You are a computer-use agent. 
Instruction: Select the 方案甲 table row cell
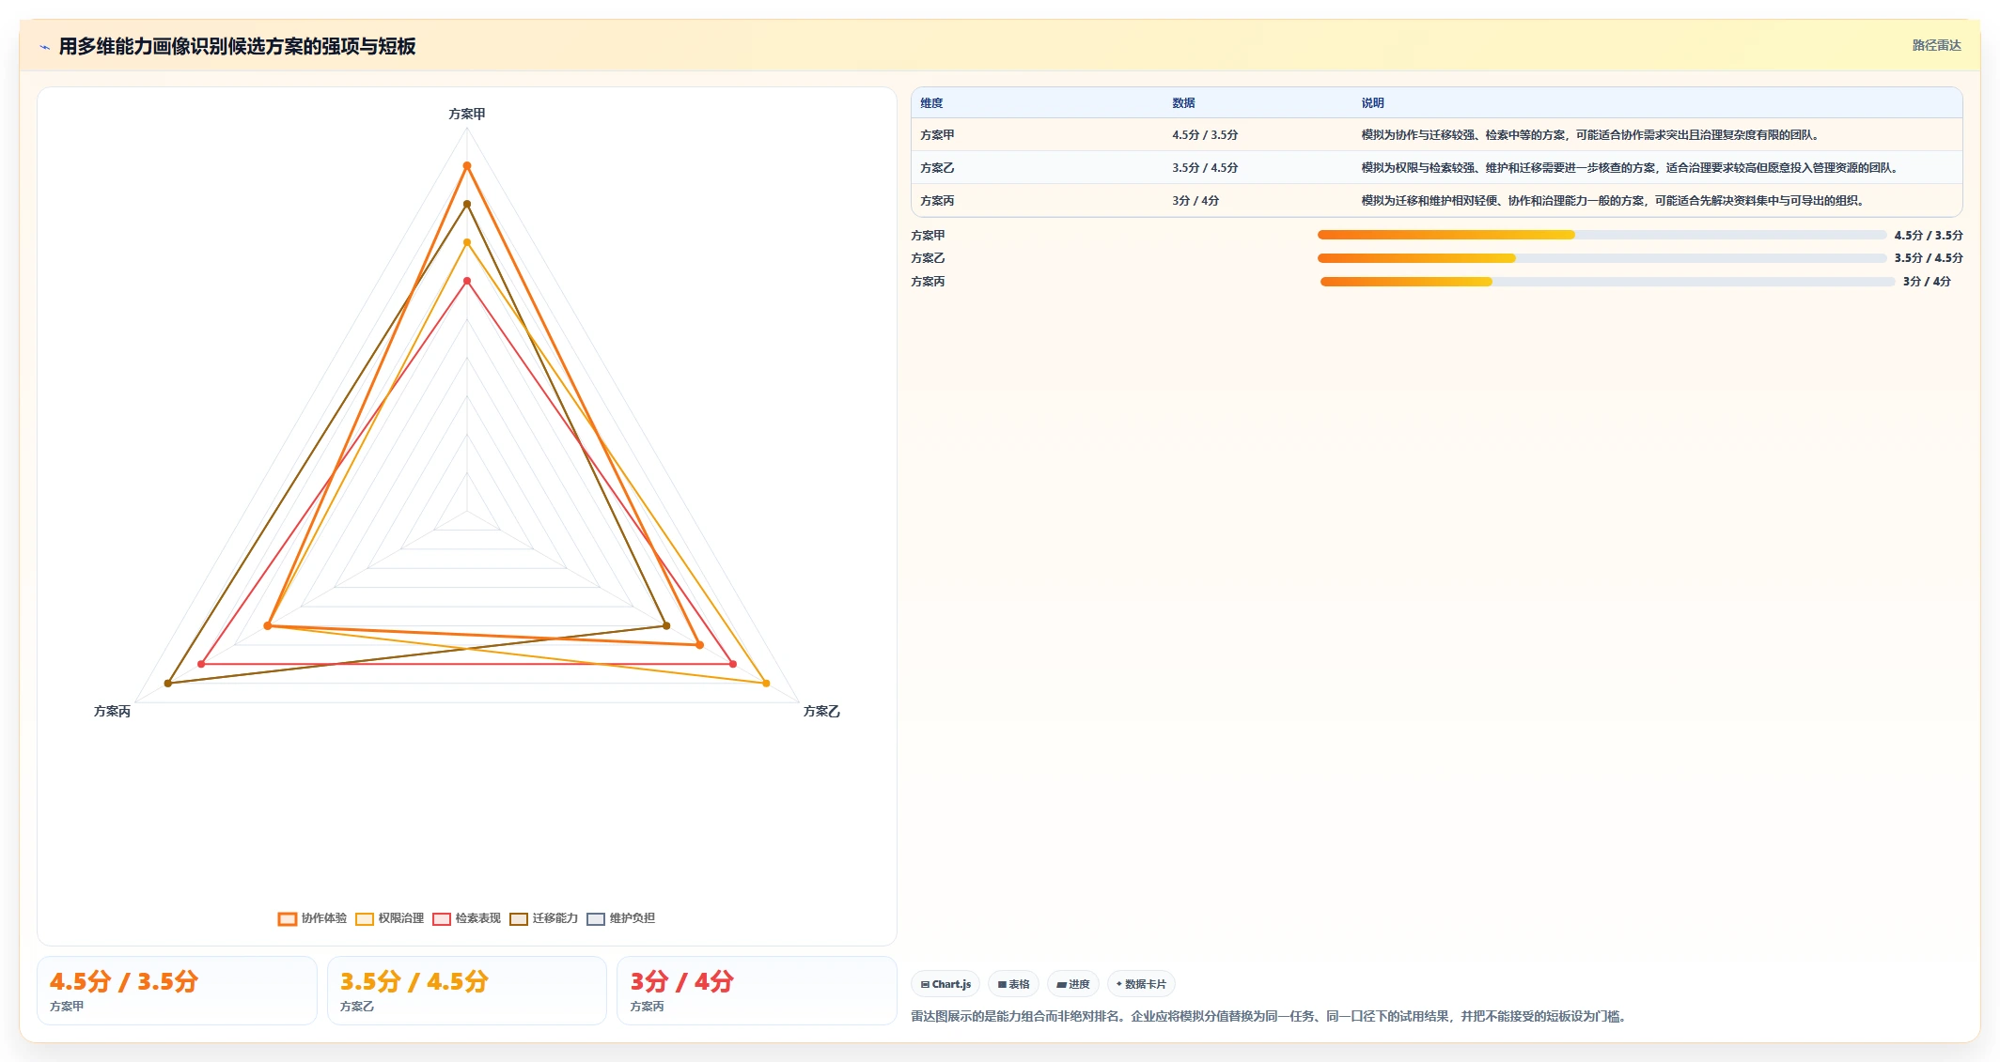coord(937,135)
